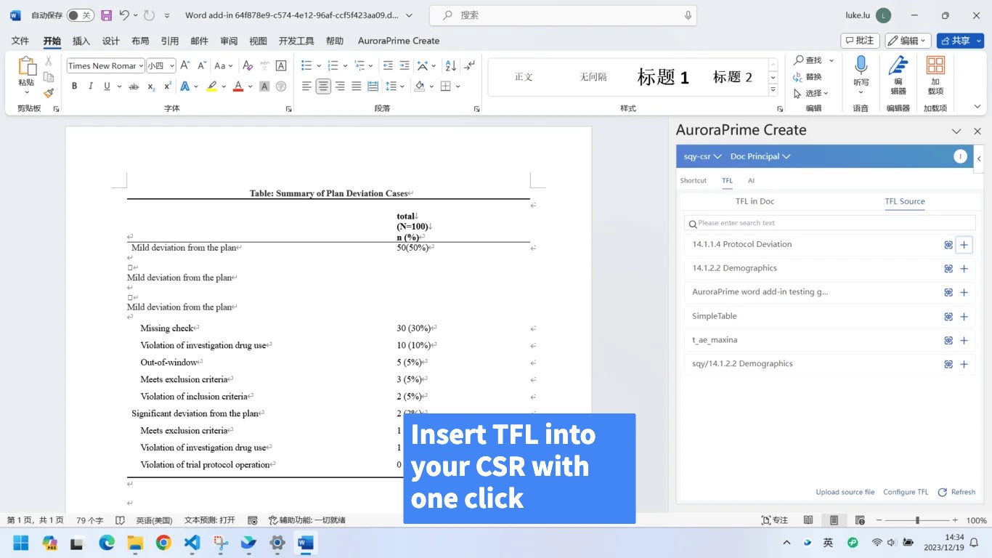Expand the Doc Principal dropdown
The height and width of the screenshot is (558, 992).
[x=760, y=157]
